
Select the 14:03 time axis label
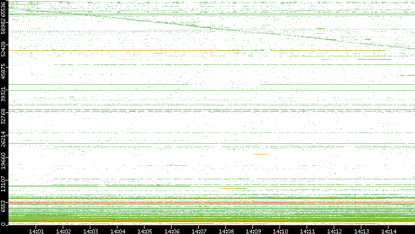click(x=90, y=231)
